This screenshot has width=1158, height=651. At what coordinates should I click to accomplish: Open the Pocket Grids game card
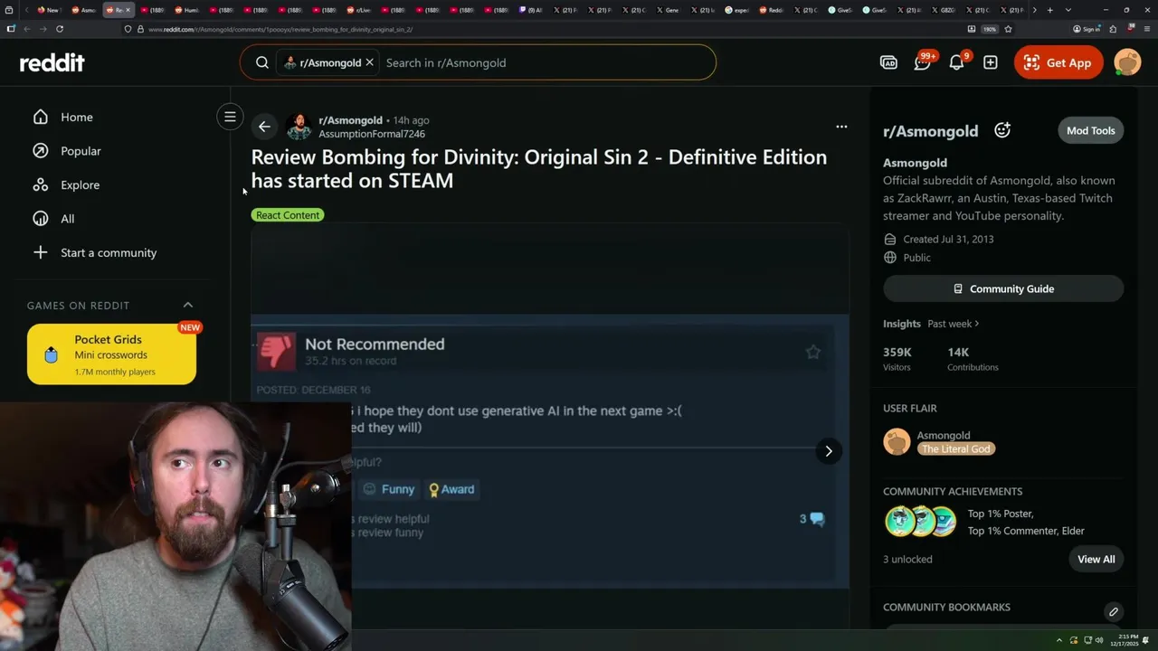[x=111, y=354]
